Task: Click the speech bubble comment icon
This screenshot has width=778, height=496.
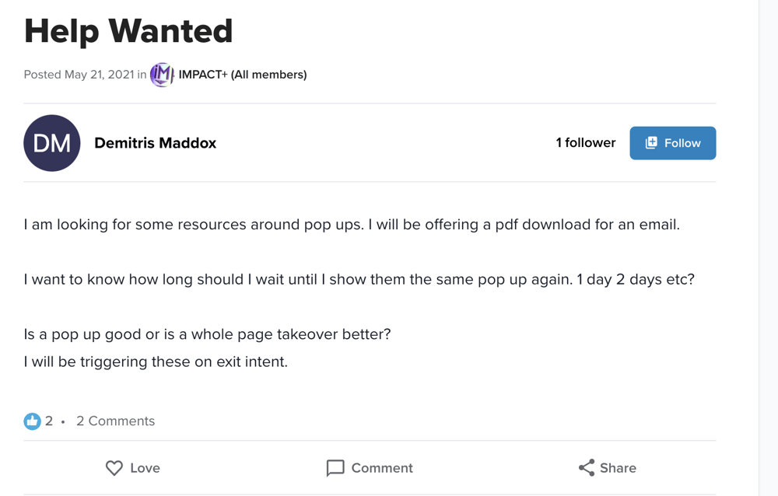Action: pyautogui.click(x=335, y=468)
